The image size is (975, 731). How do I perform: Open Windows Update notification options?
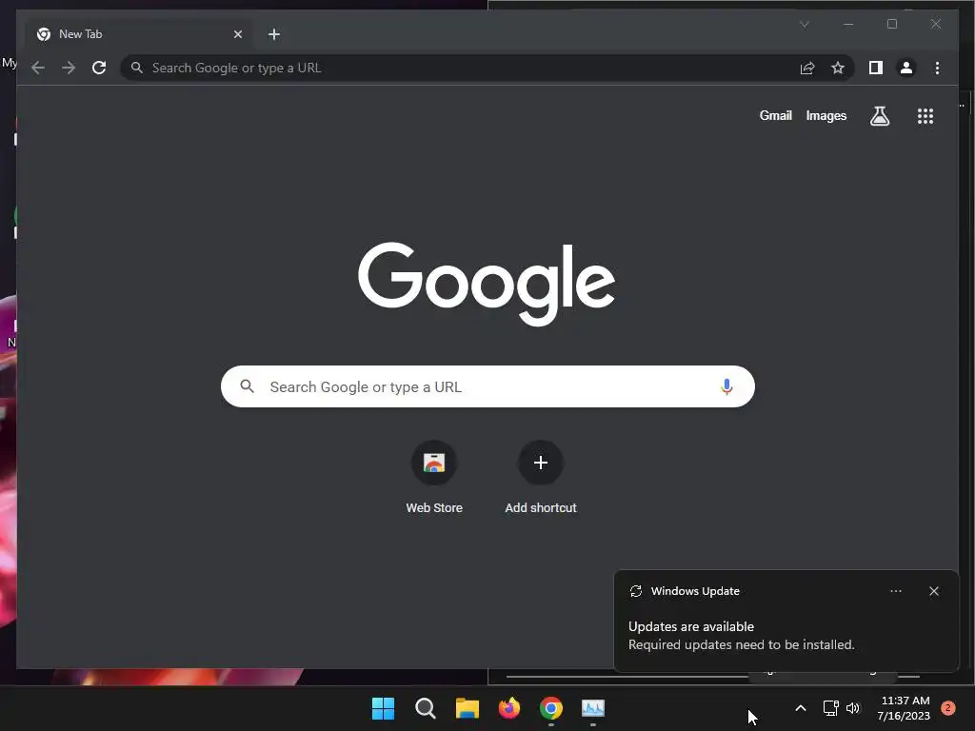[895, 591]
